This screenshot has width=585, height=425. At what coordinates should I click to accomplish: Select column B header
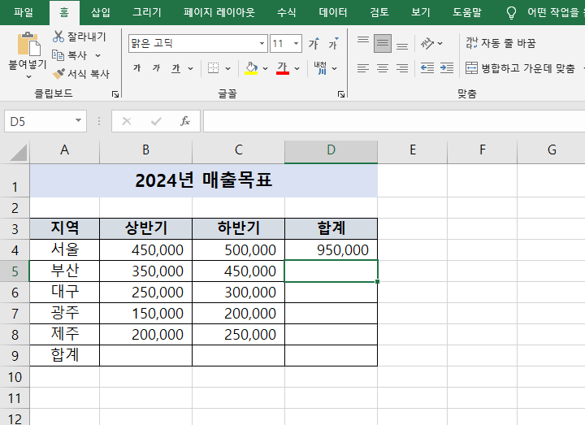pyautogui.click(x=146, y=150)
